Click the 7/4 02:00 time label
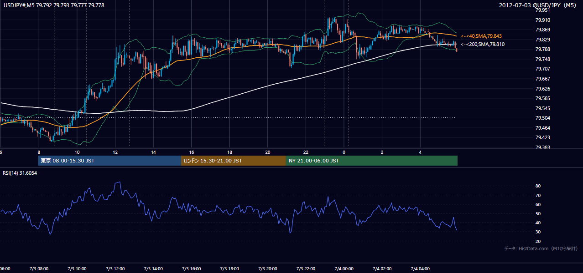Image resolution: width=583 pixels, height=273 pixels. click(382, 269)
